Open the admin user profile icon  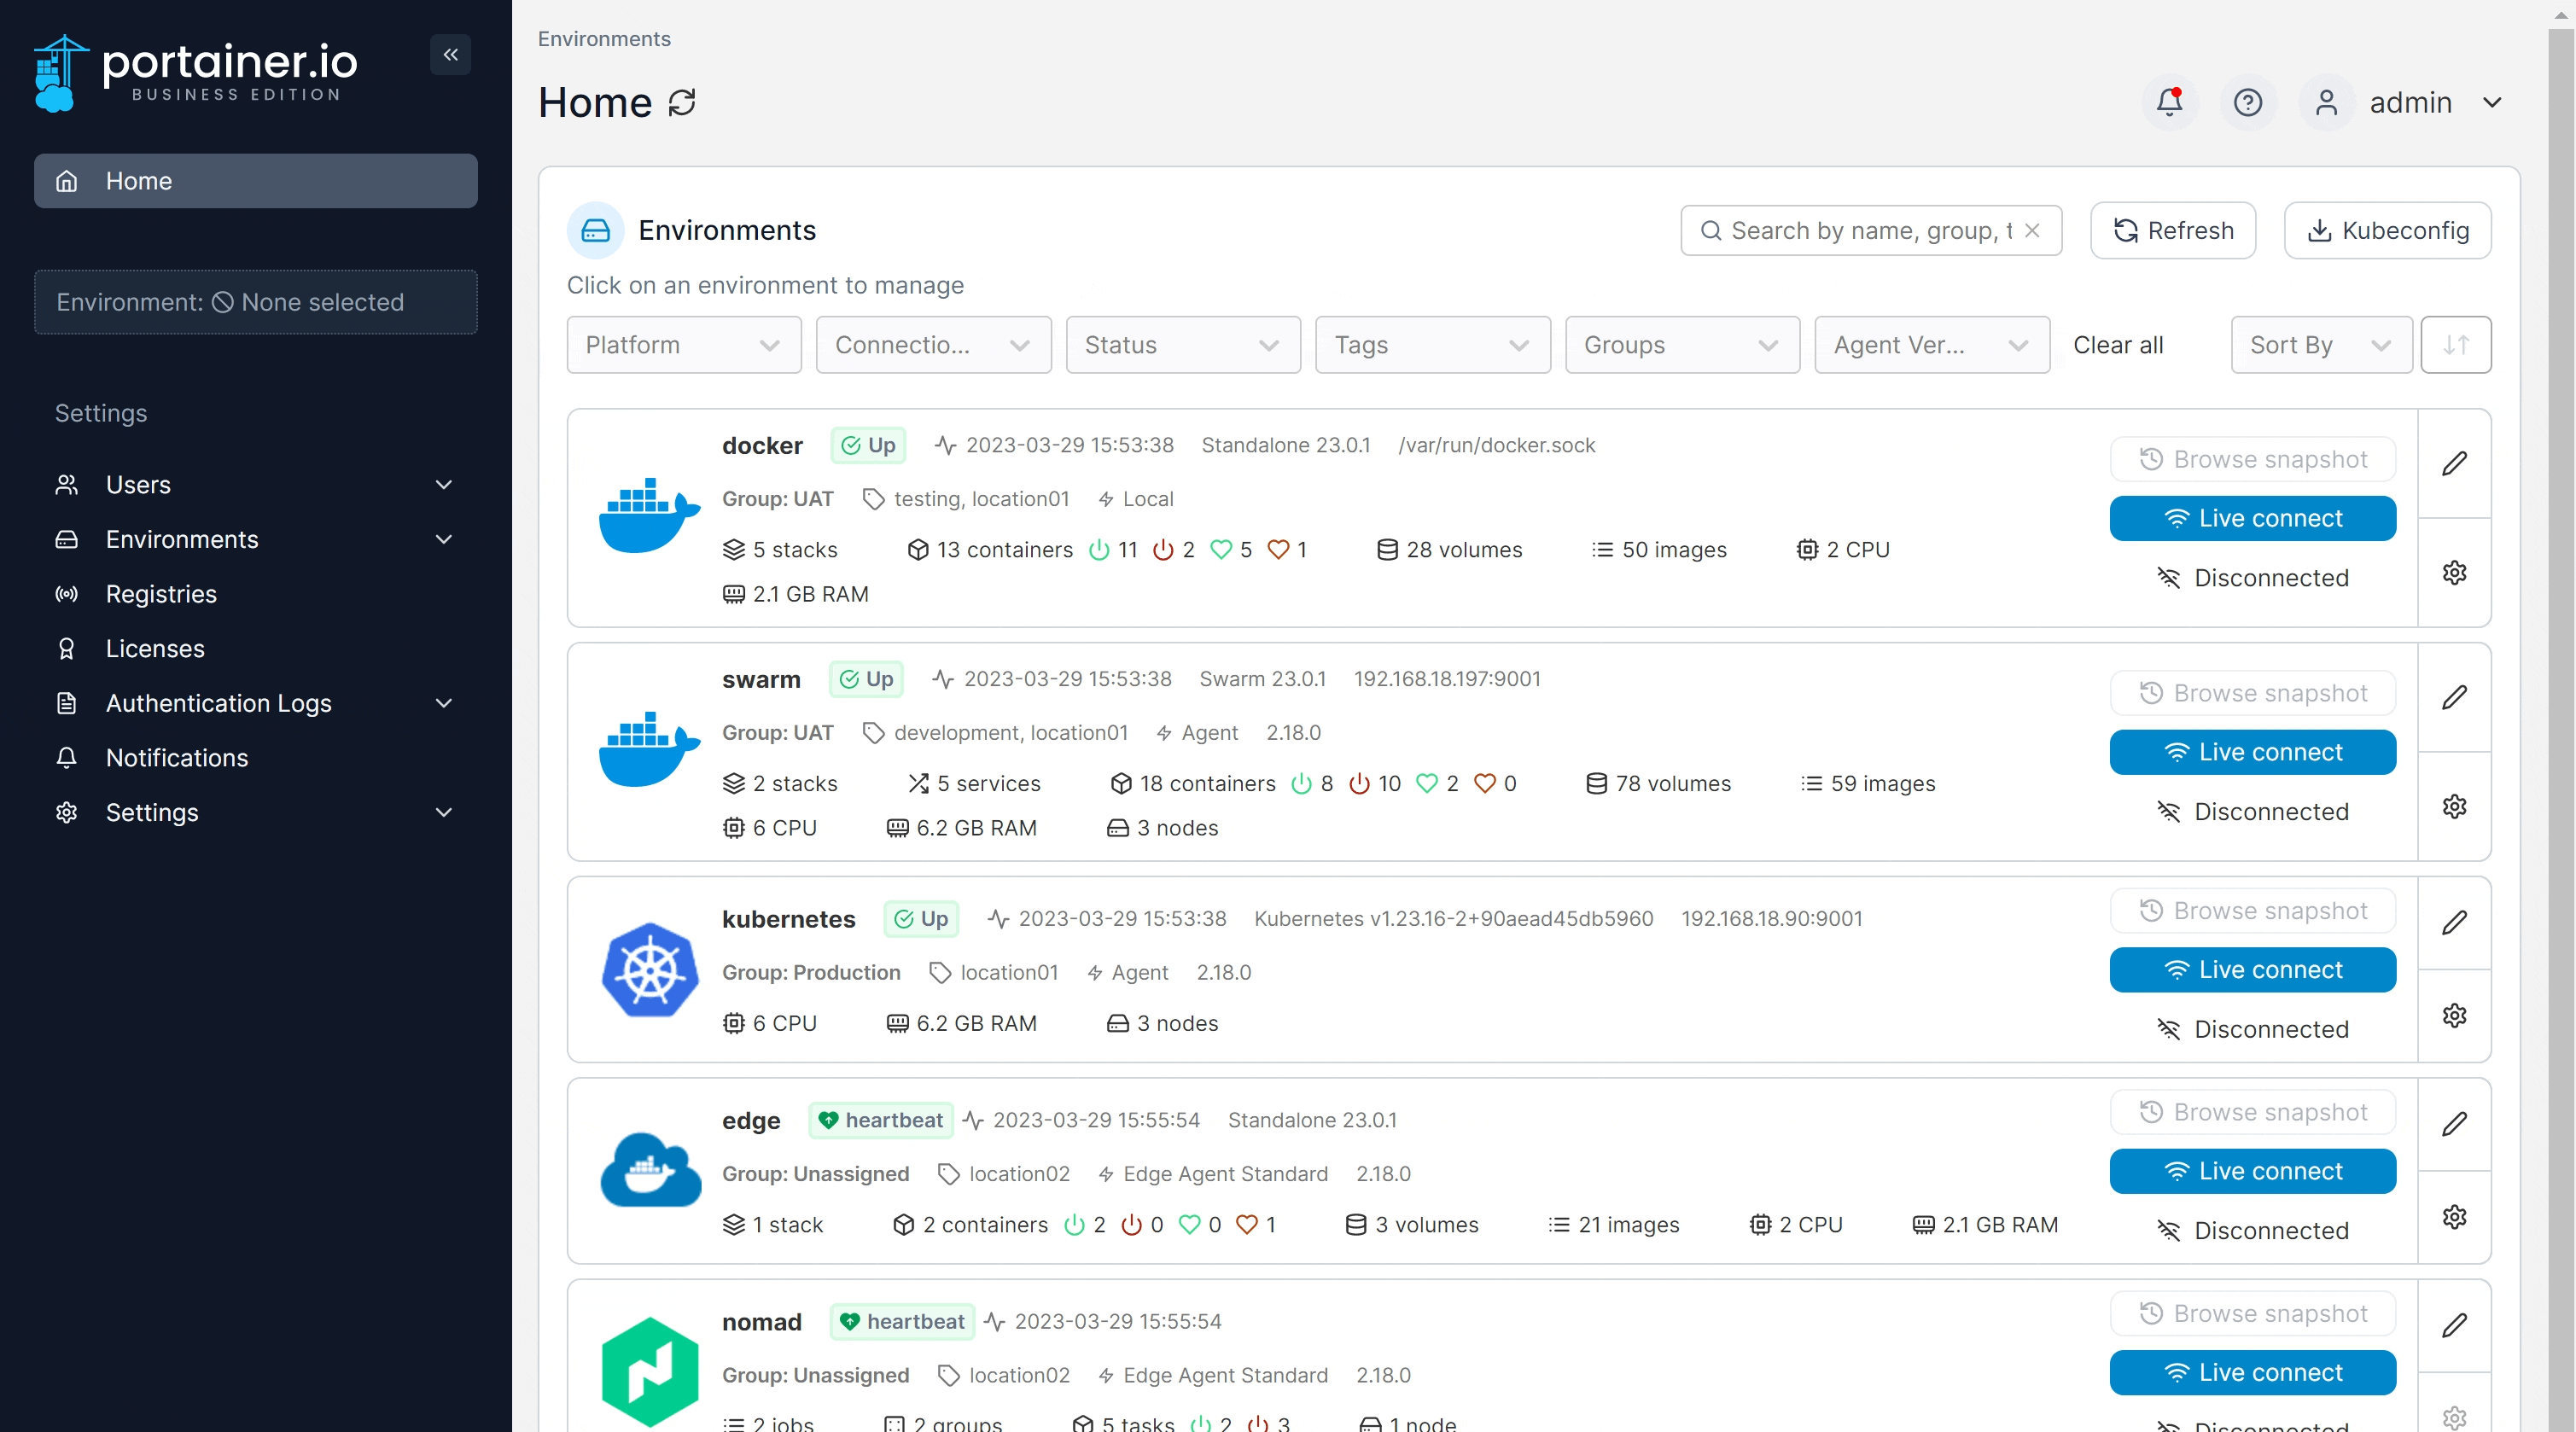[x=2326, y=102]
